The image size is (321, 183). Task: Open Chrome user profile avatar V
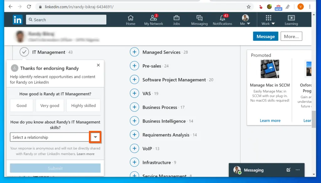coord(301,7)
